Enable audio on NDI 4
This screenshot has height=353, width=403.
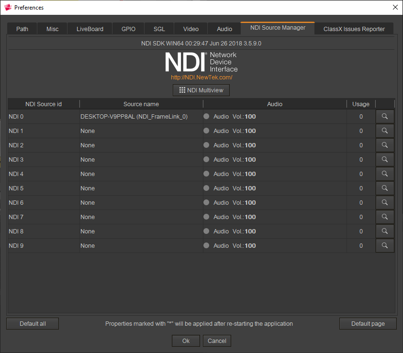point(207,174)
